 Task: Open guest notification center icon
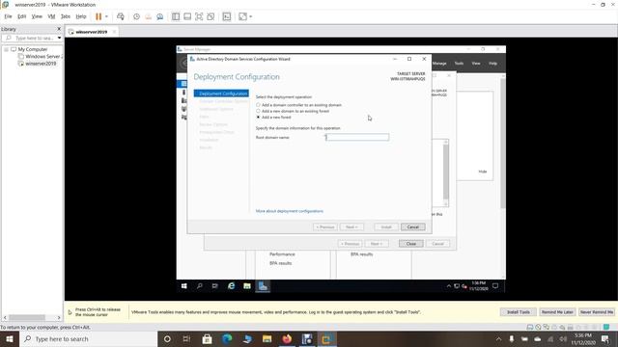point(495,286)
